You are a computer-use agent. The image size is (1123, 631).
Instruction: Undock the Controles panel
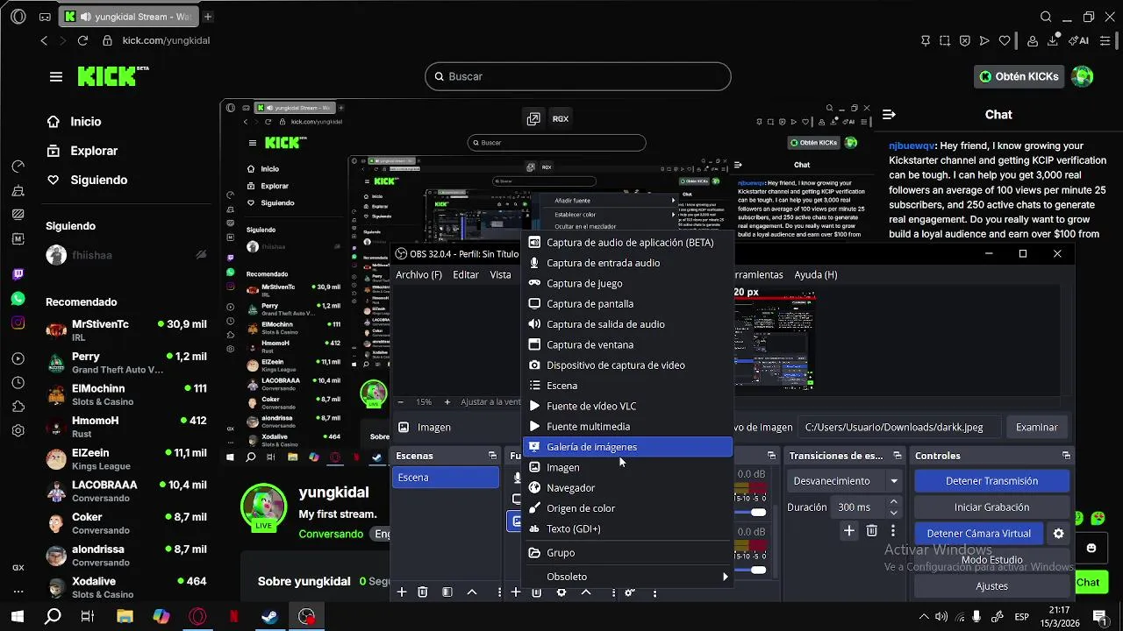1066,456
